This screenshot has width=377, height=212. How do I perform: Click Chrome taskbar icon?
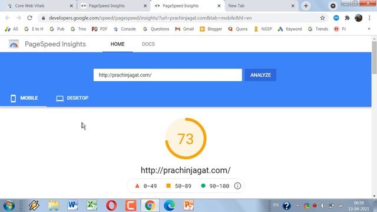150,206
